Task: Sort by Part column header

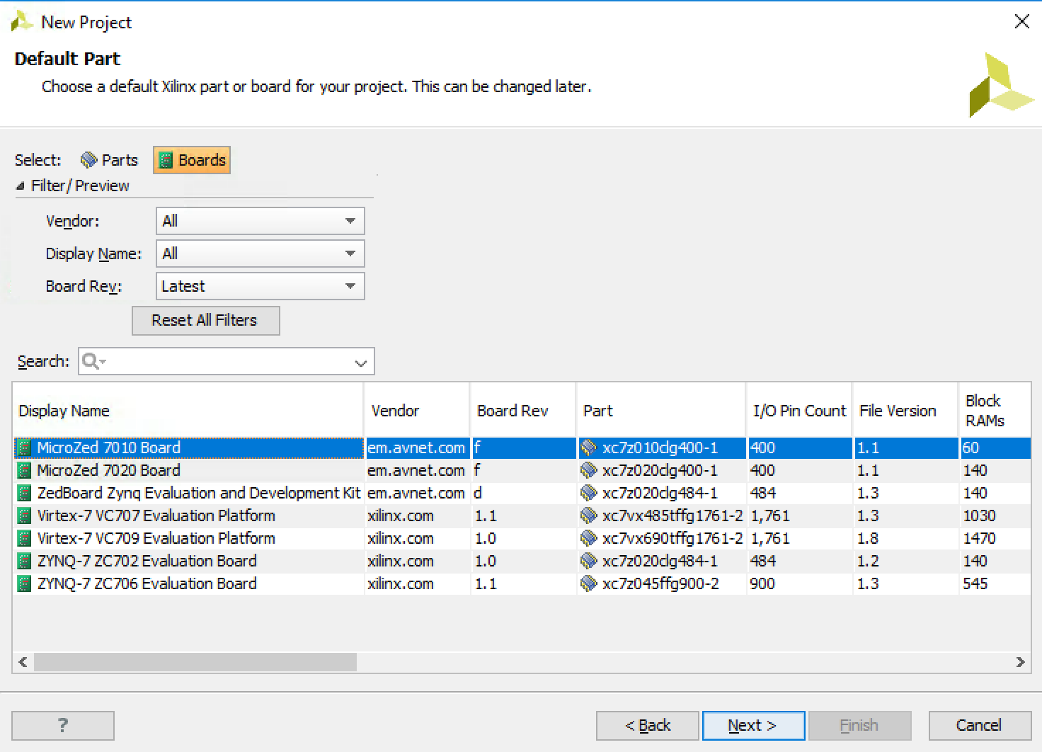Action: coord(661,411)
